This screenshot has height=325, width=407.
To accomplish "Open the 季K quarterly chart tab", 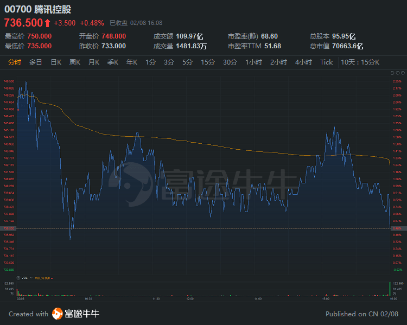I will (x=113, y=62).
